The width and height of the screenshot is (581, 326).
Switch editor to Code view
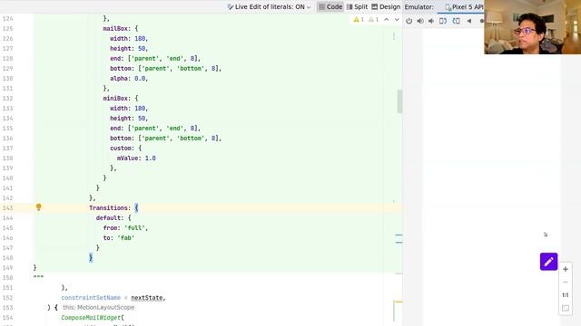click(x=330, y=6)
